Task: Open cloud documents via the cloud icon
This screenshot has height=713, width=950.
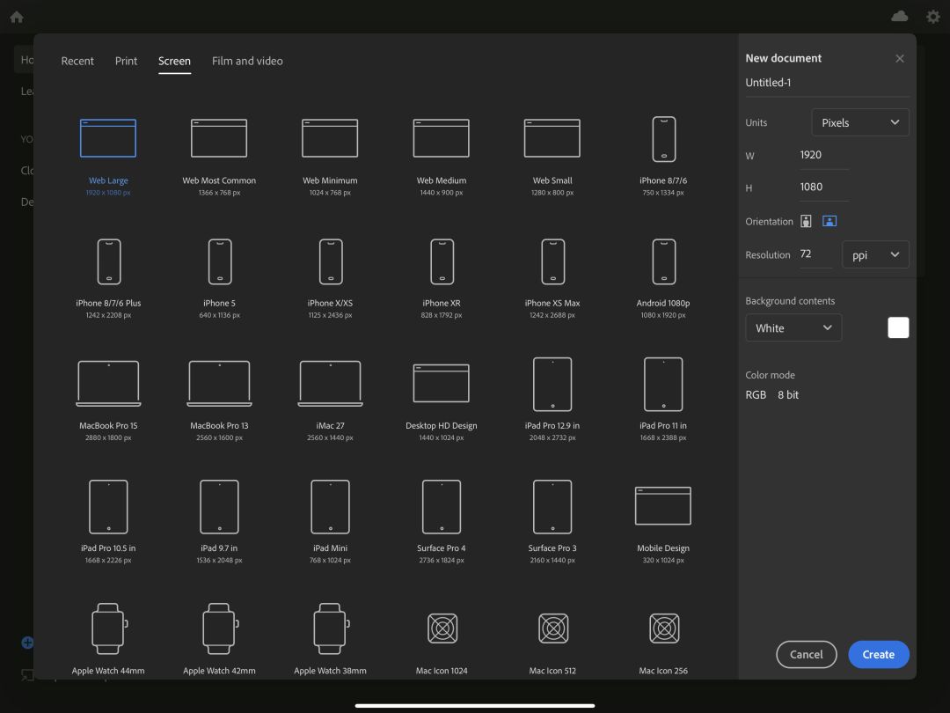Action: 900,17
